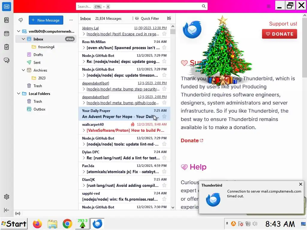
Task: Show hidden system tray icons
Action: (x=227, y=223)
